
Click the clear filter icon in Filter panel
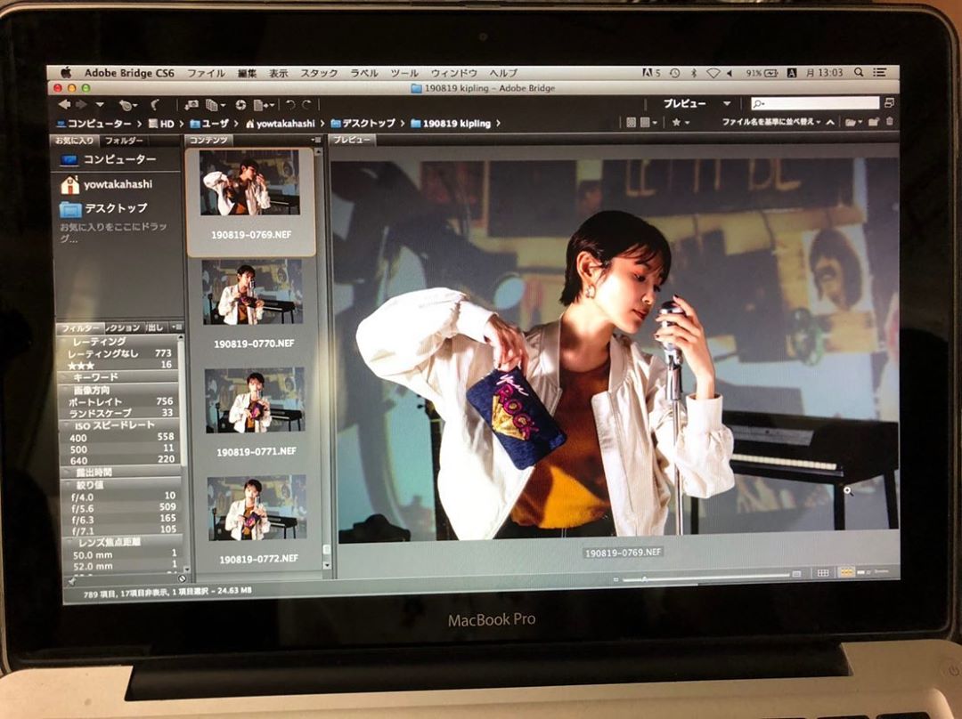(x=181, y=578)
